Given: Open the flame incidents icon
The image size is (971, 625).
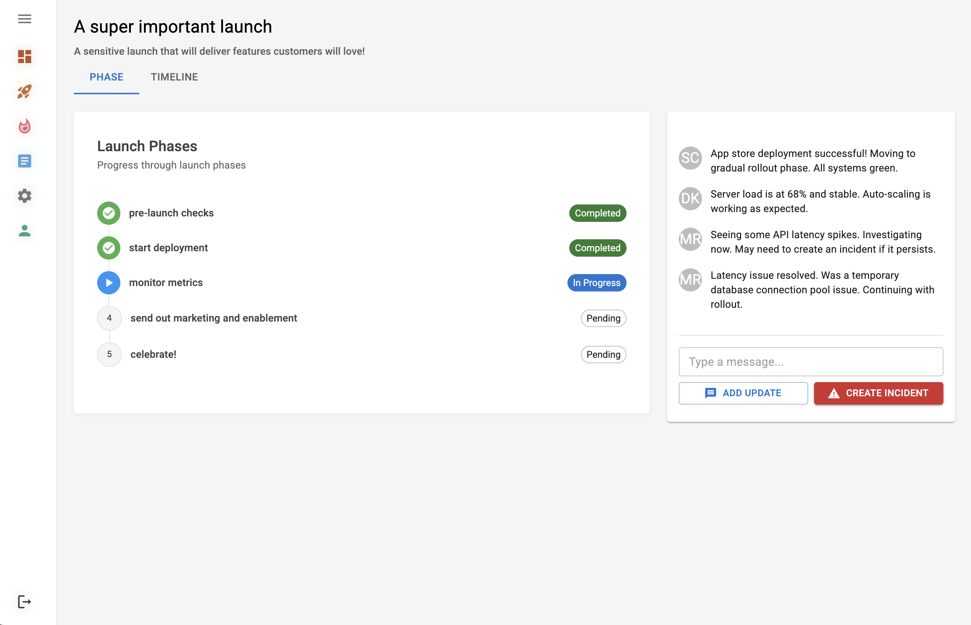Looking at the screenshot, I should click(x=25, y=126).
